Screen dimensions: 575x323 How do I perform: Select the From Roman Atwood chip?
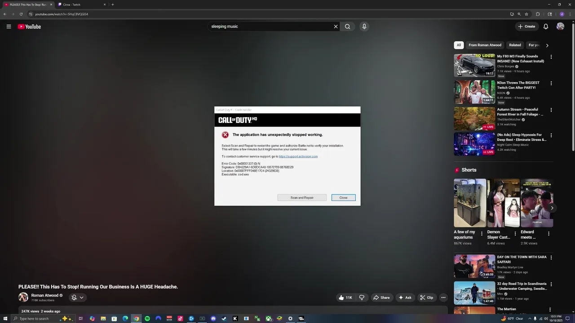pyautogui.click(x=485, y=45)
